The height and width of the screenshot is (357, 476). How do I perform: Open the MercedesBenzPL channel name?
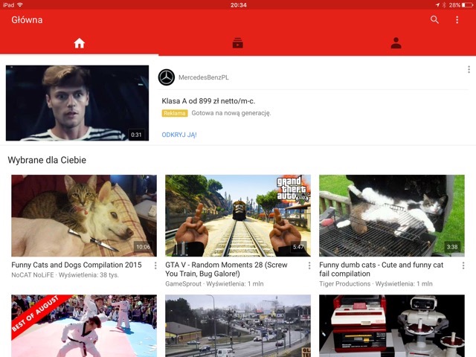204,77
